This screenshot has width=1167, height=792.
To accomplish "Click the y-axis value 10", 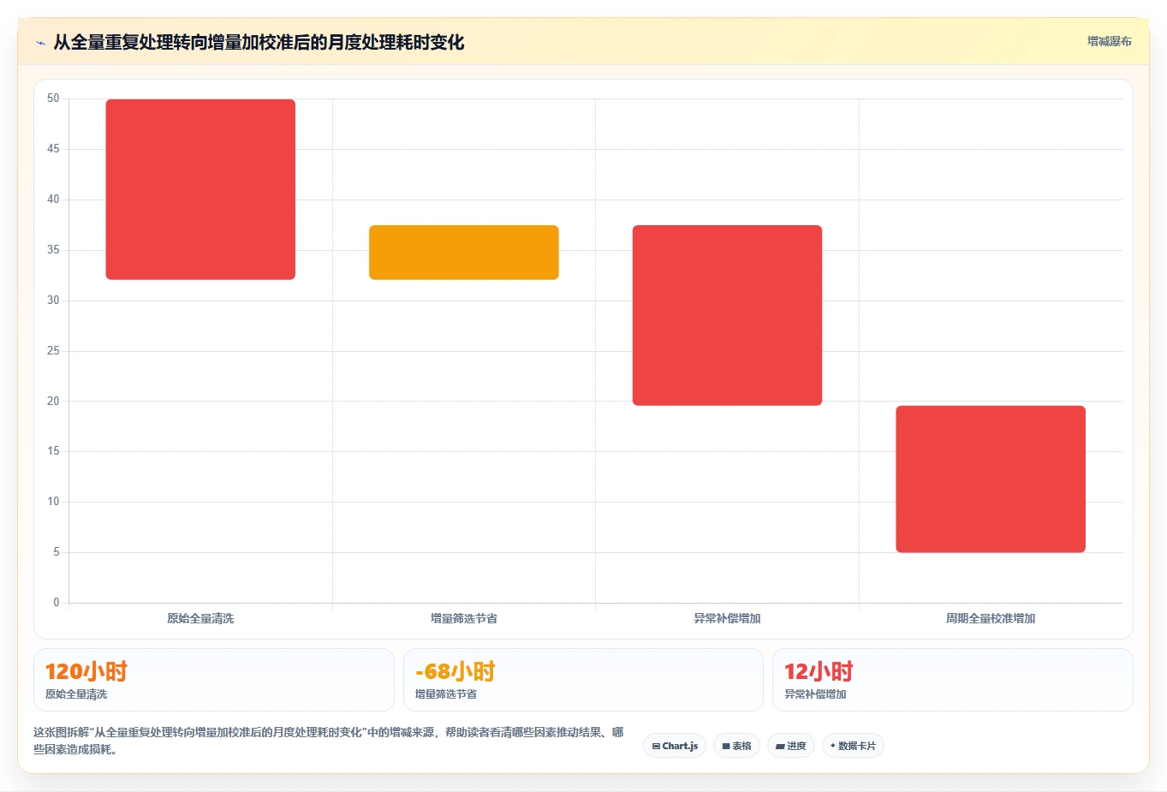I will tap(53, 502).
